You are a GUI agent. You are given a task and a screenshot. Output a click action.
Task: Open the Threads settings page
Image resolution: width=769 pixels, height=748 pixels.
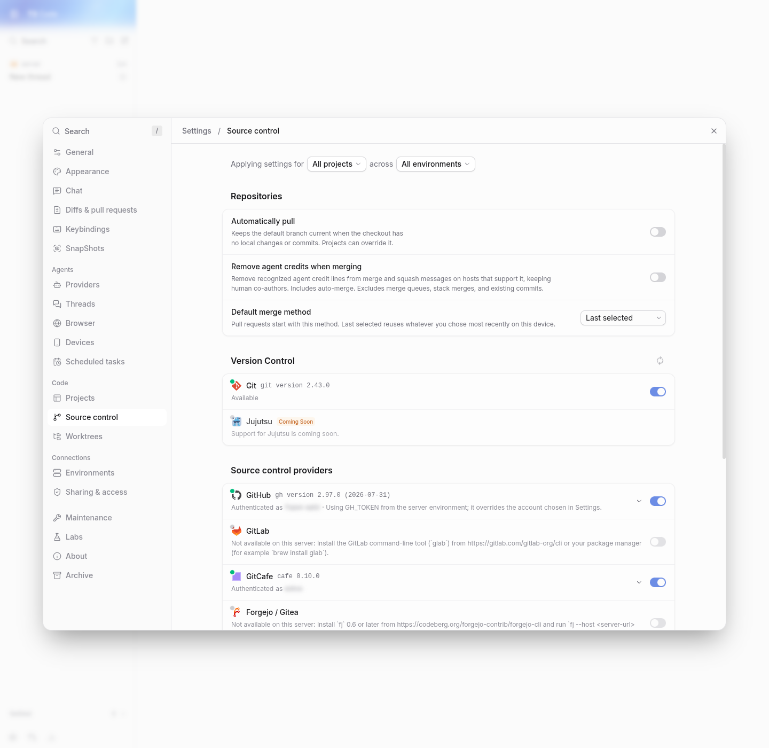[107, 304]
